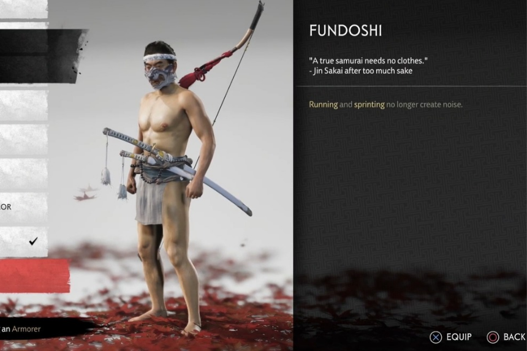527x351 pixels.
Task: Open the menu entry ending in "OR"
Action: [x=23, y=207]
